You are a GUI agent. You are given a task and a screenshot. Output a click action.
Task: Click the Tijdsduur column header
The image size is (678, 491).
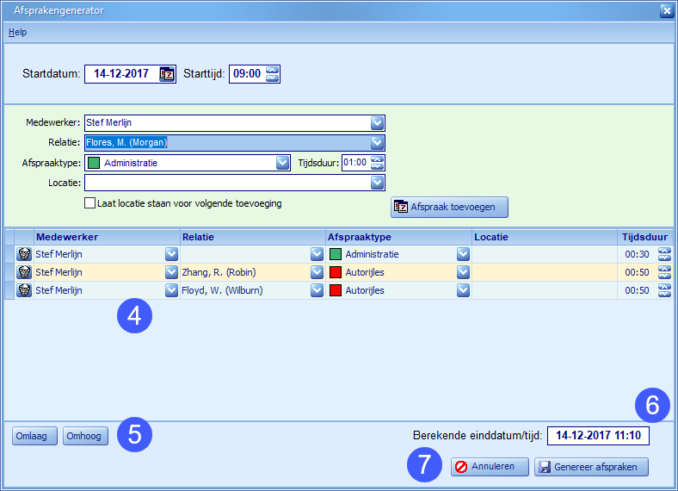645,237
